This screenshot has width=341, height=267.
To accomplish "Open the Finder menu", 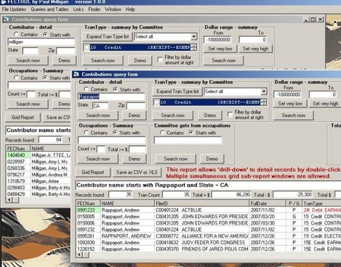I will tap(94, 9).
